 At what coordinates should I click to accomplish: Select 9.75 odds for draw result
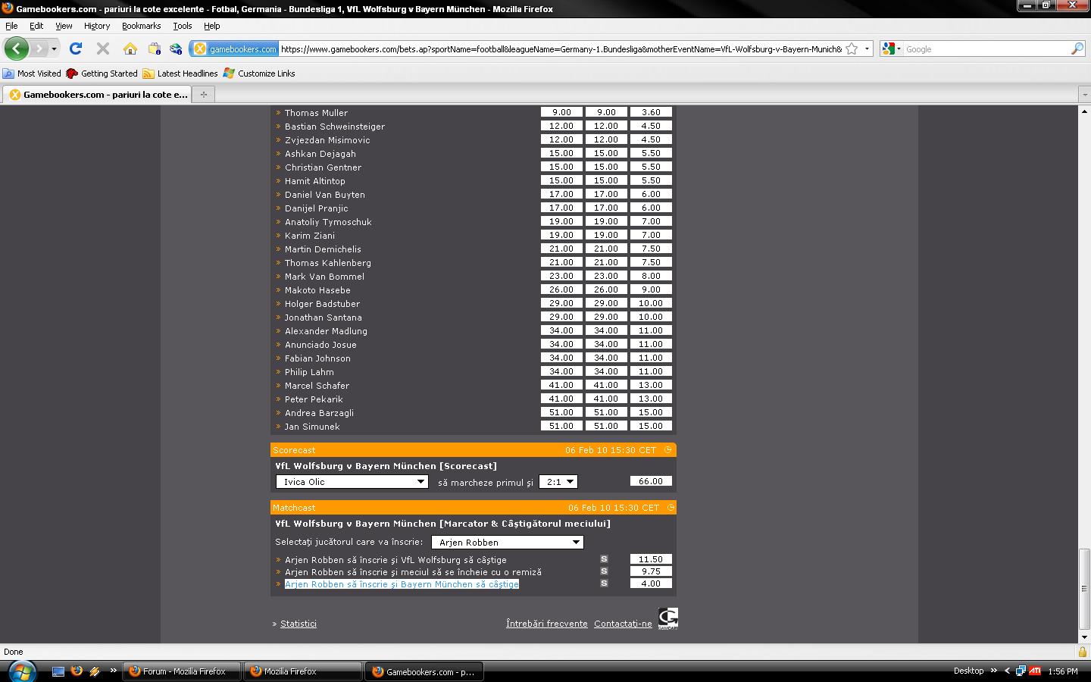(651, 571)
